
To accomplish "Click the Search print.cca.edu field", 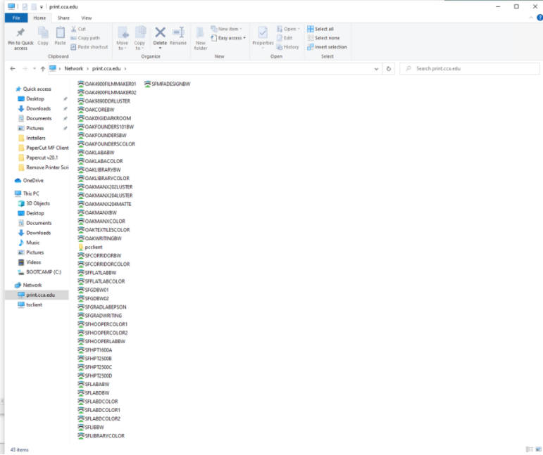I will (x=470, y=69).
